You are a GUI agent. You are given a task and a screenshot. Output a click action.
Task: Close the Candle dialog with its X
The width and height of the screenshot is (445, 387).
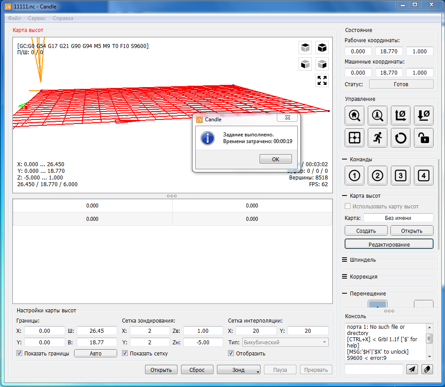(x=287, y=117)
